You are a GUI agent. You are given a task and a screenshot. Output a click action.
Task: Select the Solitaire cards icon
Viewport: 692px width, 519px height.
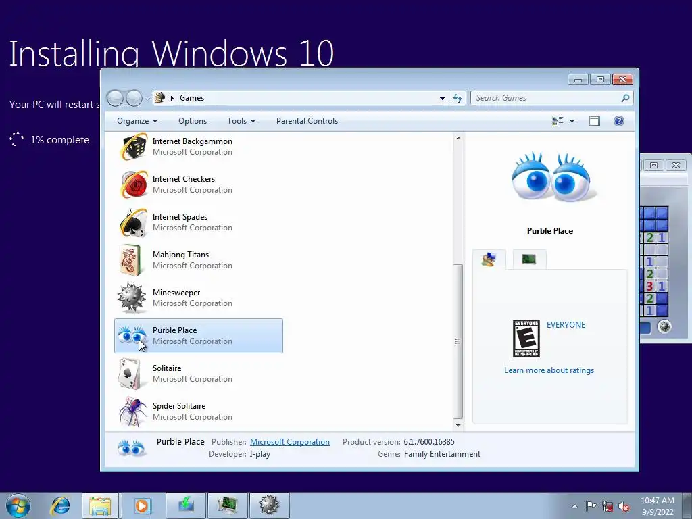coord(130,374)
